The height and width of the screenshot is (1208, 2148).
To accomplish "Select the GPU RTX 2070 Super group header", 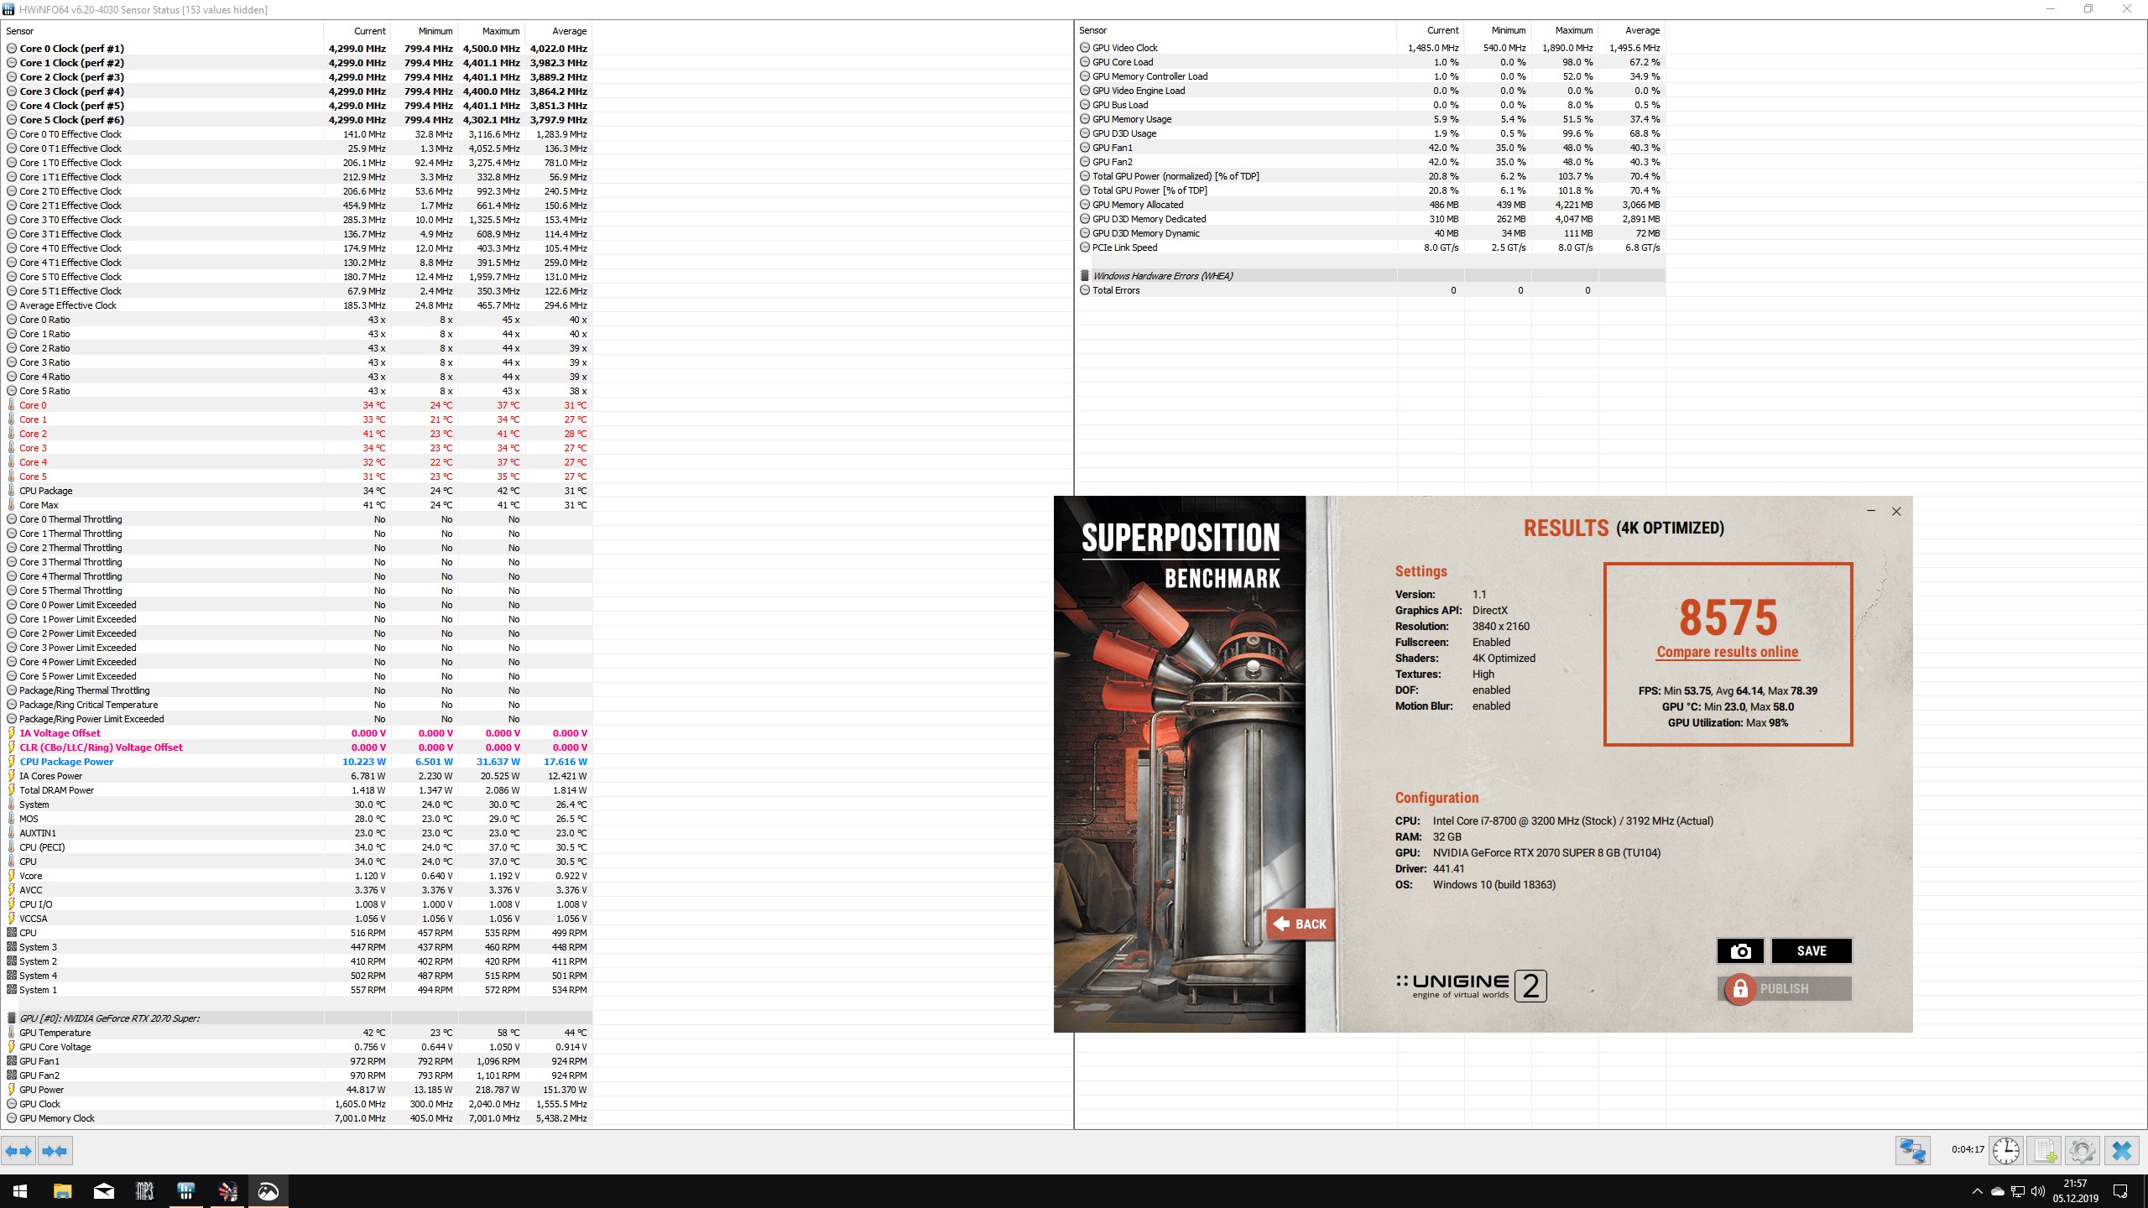I will tap(109, 1018).
